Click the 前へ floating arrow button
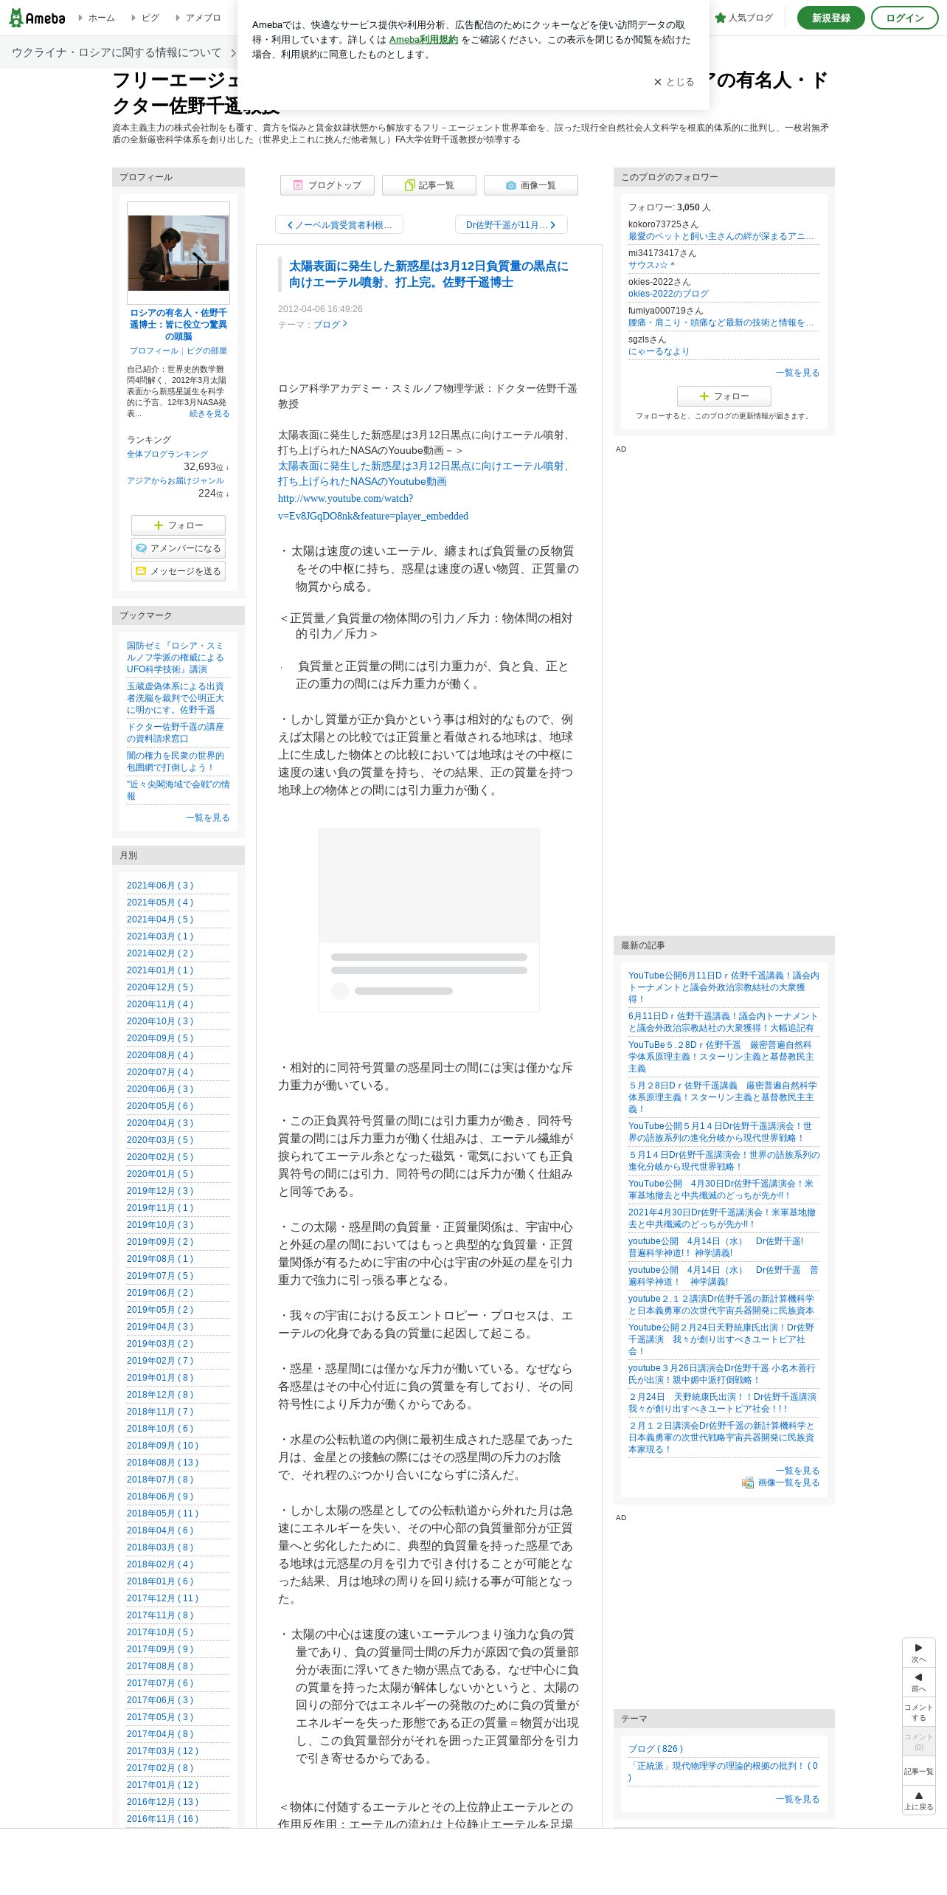Viewport: 947px width, 1895px height. 919,1682
